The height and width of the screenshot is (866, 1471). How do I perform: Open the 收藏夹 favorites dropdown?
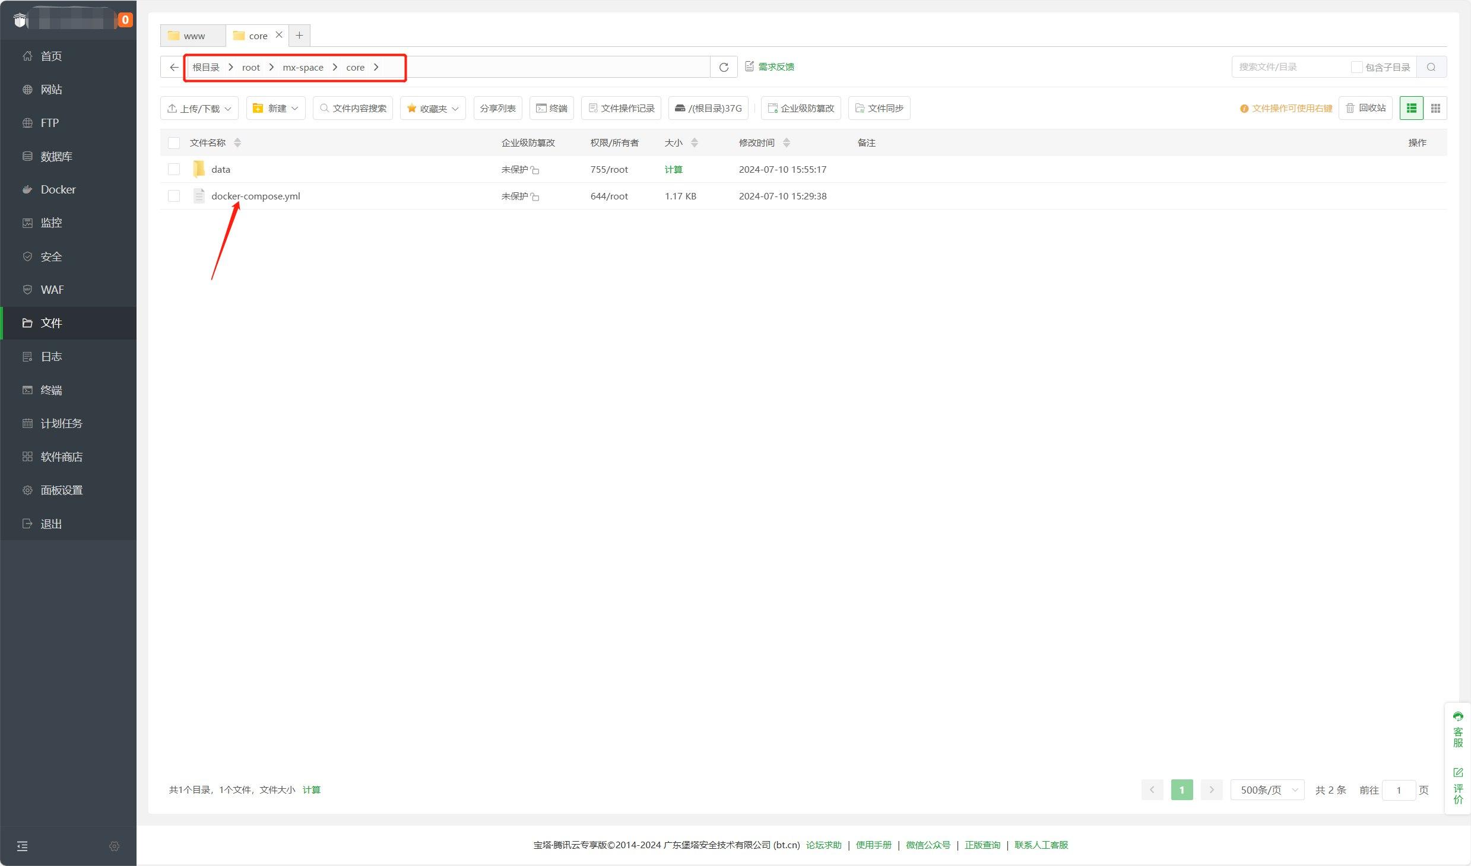pos(433,108)
